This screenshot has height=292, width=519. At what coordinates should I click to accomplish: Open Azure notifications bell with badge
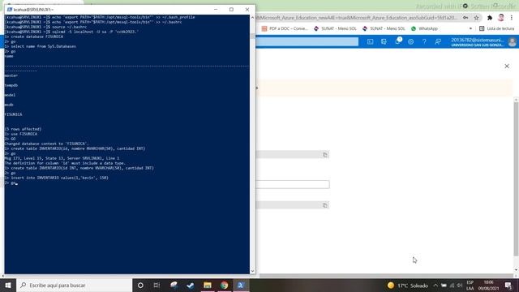click(x=397, y=41)
